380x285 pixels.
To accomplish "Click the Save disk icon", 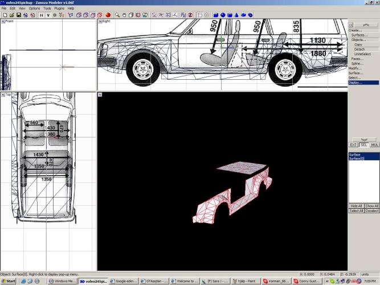I will point(19,15).
